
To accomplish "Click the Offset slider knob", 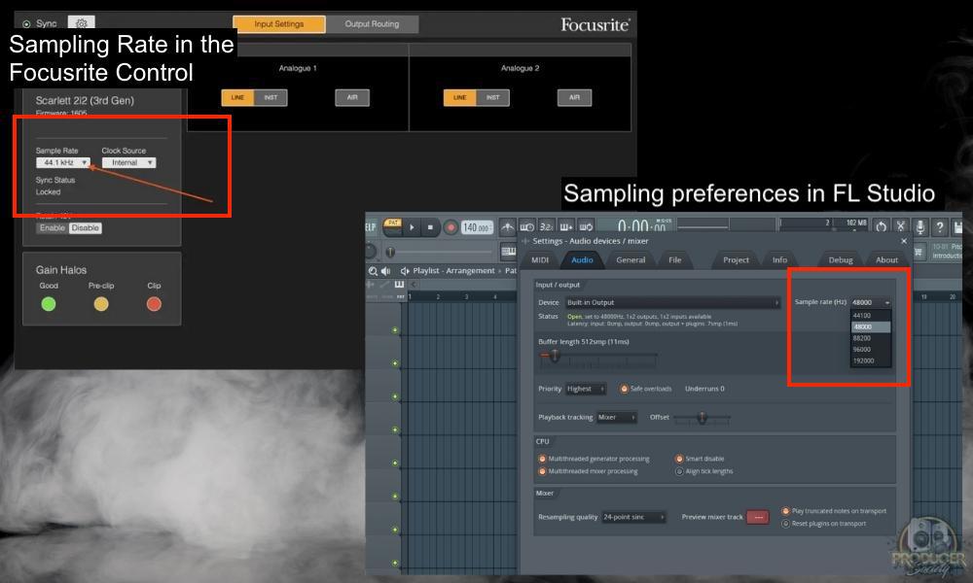I will [x=702, y=418].
